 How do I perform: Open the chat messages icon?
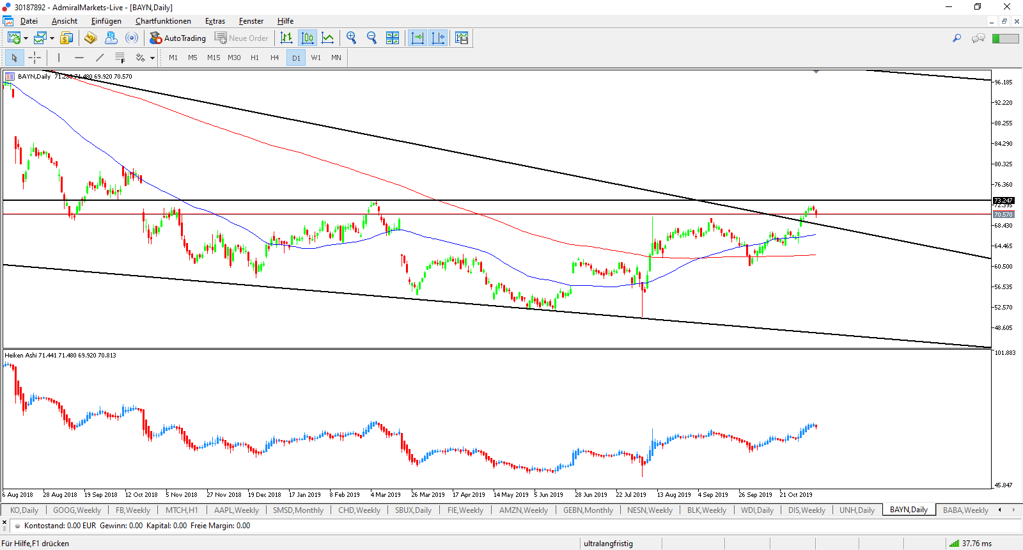pos(978,38)
